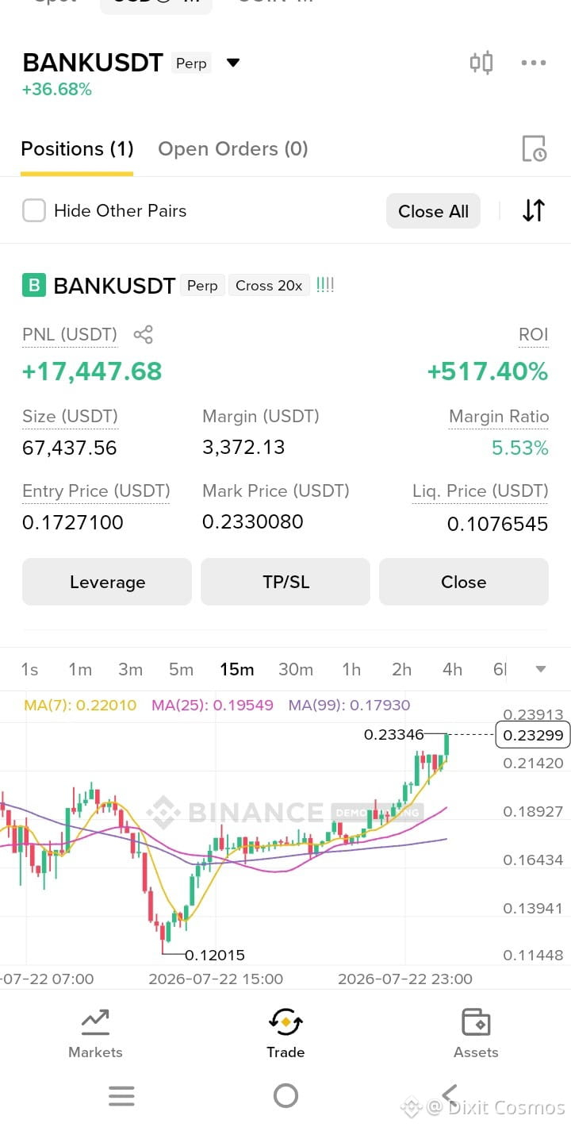Tap the current price tag 0.23299

(533, 735)
